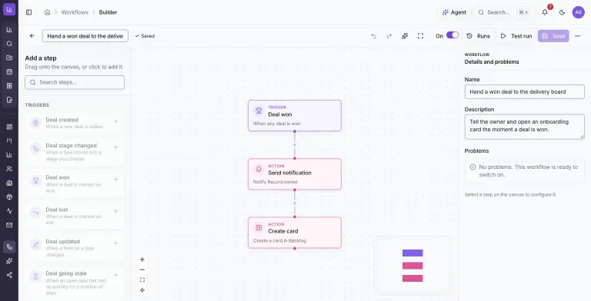Select the Send notification action node
This screenshot has width=591, height=301.
[x=295, y=174]
